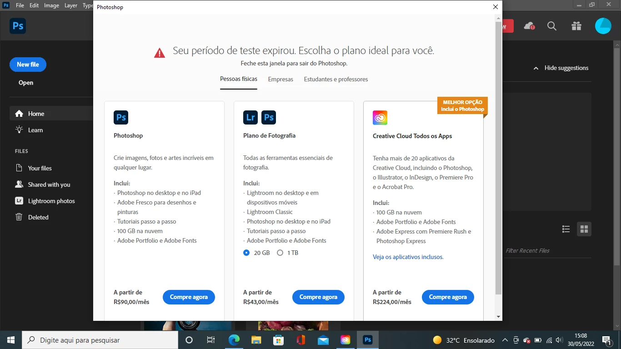The width and height of the screenshot is (621, 349).
Task: Click Wi-Fi network tray icon
Action: tap(549, 340)
